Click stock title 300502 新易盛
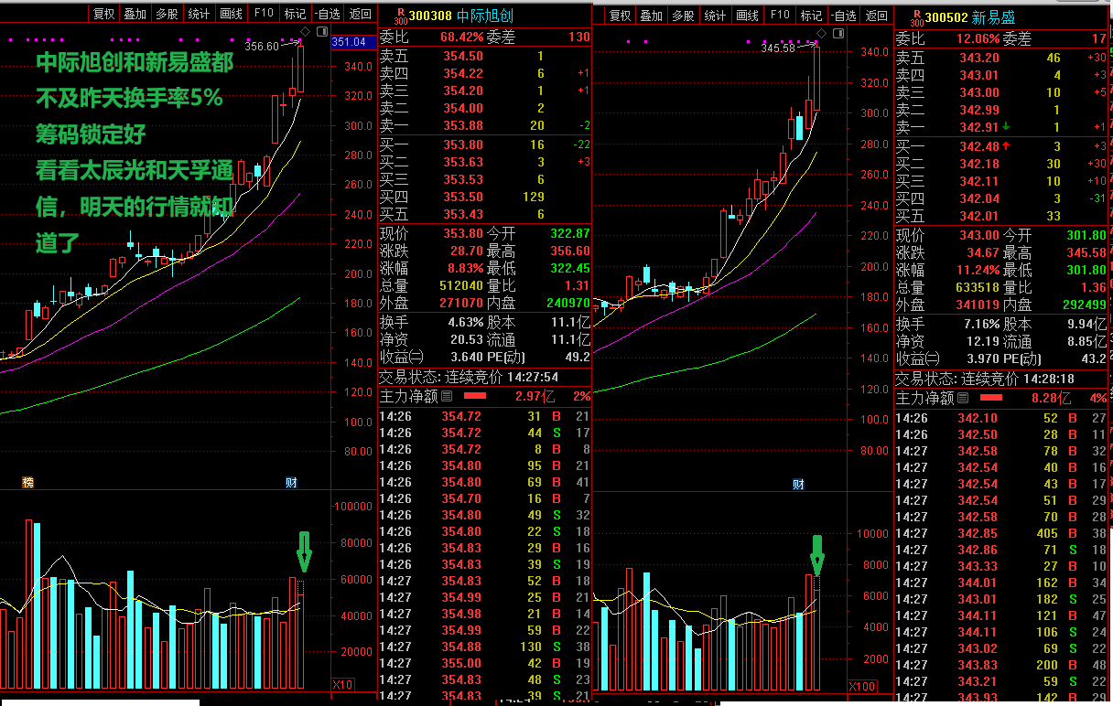The height and width of the screenshot is (706, 1113). click(x=969, y=17)
